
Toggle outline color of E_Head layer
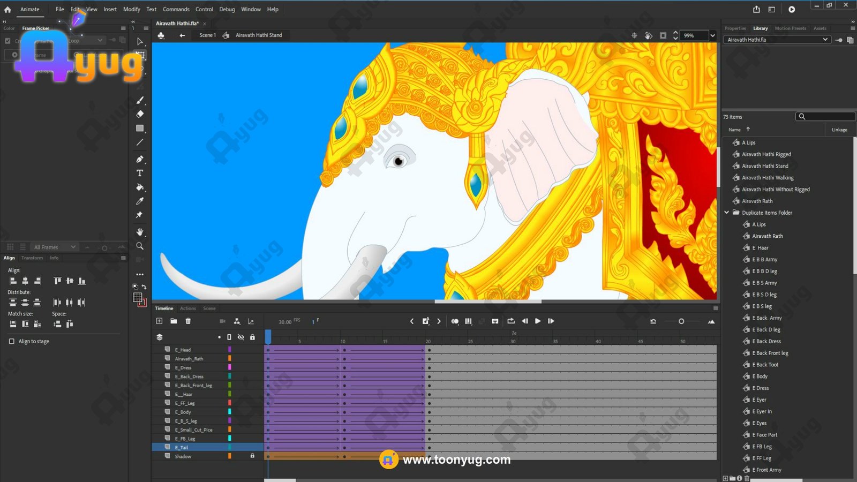click(x=229, y=349)
